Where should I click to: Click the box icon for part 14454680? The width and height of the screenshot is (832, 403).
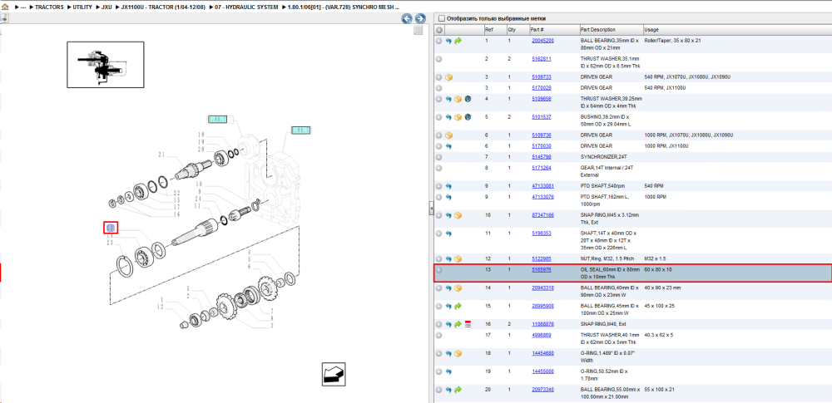pyautogui.click(x=458, y=354)
